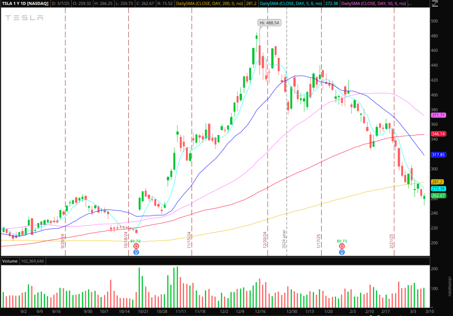Click the 100 level on the volume axis
The width and height of the screenshot is (453, 316).
tap(434, 289)
